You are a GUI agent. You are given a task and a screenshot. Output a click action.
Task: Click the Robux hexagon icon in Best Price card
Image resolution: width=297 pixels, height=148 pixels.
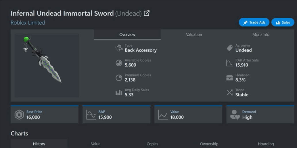[x=19, y=115]
